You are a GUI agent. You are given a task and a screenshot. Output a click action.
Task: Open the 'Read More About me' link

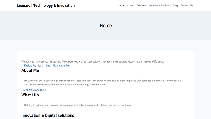click(x=34, y=90)
